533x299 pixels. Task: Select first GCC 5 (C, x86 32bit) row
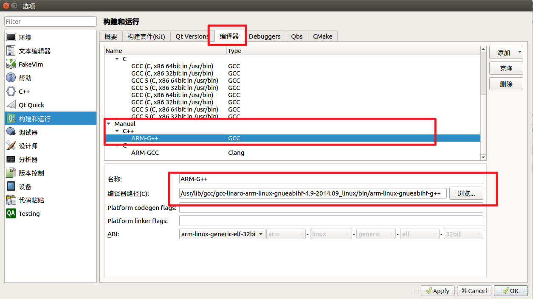(292, 88)
